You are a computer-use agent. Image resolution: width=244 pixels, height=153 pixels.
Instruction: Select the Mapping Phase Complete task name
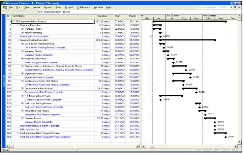click(x=39, y=55)
